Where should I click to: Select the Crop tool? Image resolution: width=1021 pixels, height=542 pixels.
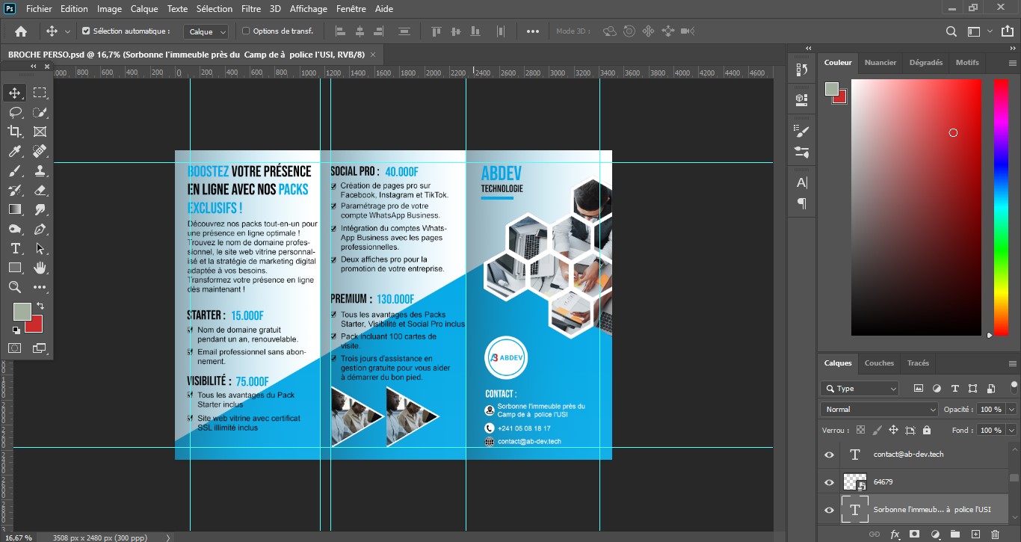14,132
